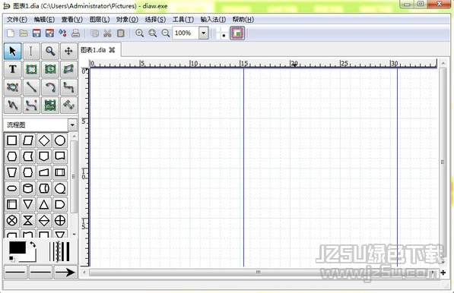Viewport: 454px width, 293px height.
Task: Choose the scroll/move canvas tool
Action: (x=68, y=51)
